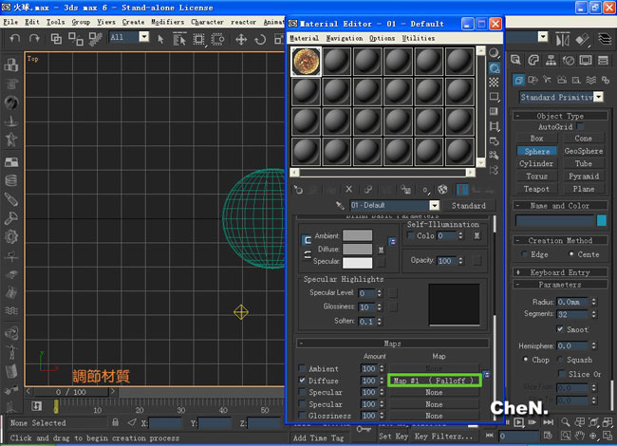Expand the Keyboard Entry rollout
The image size is (617, 446).
pos(560,272)
